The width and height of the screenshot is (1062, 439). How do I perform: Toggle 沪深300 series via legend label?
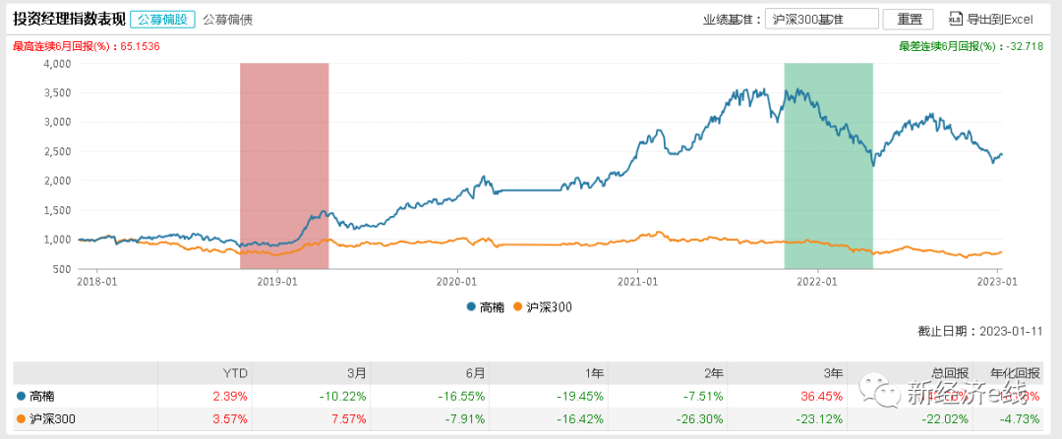click(x=550, y=307)
